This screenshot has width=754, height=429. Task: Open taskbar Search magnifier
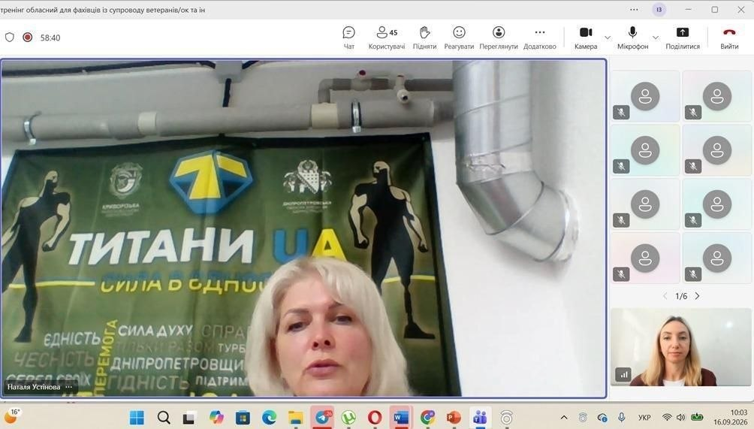tap(164, 418)
